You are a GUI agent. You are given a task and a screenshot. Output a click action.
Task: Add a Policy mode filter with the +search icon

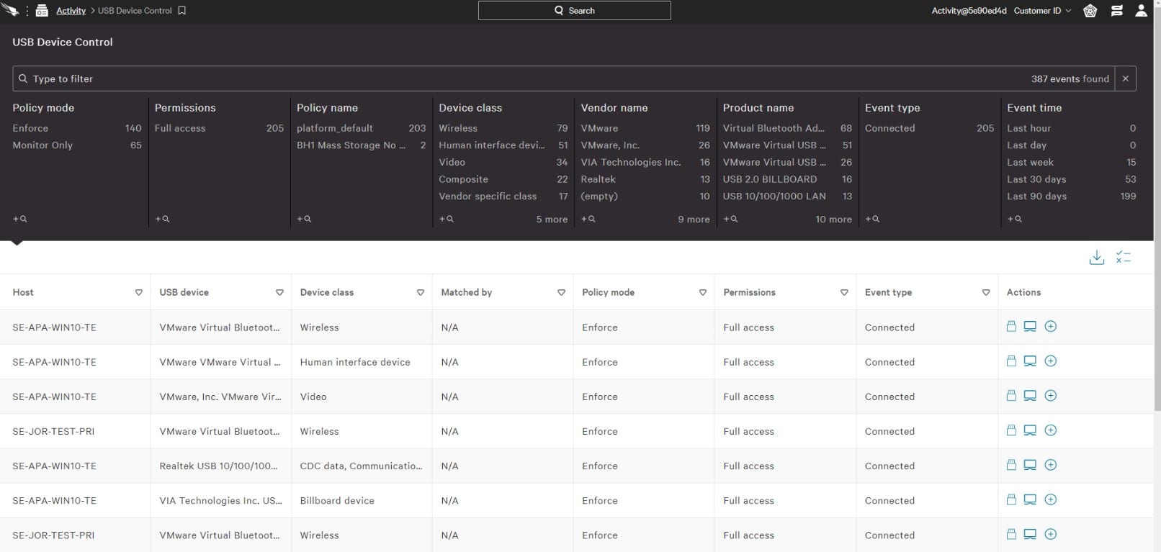point(20,219)
